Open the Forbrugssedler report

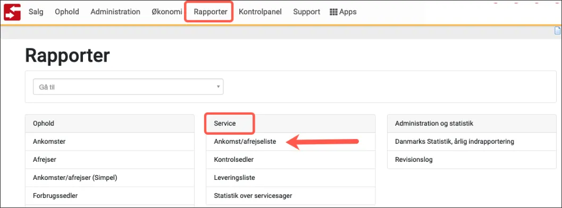point(110,195)
